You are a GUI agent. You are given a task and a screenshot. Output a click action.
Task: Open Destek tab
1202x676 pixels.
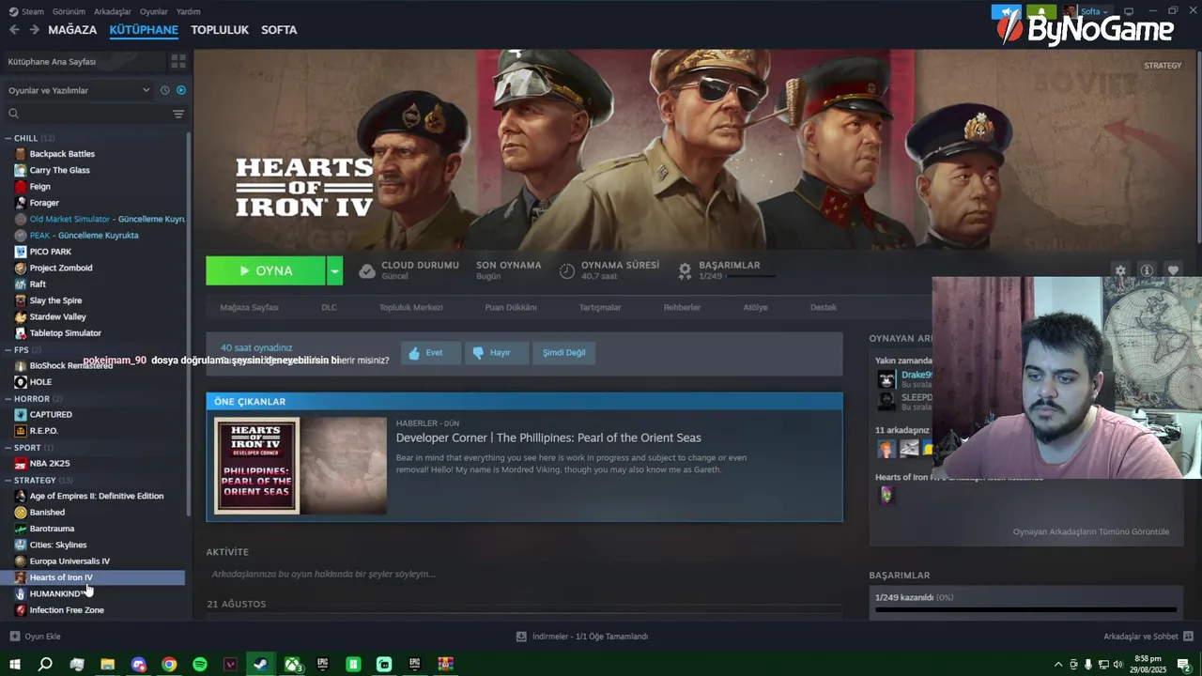tap(823, 307)
